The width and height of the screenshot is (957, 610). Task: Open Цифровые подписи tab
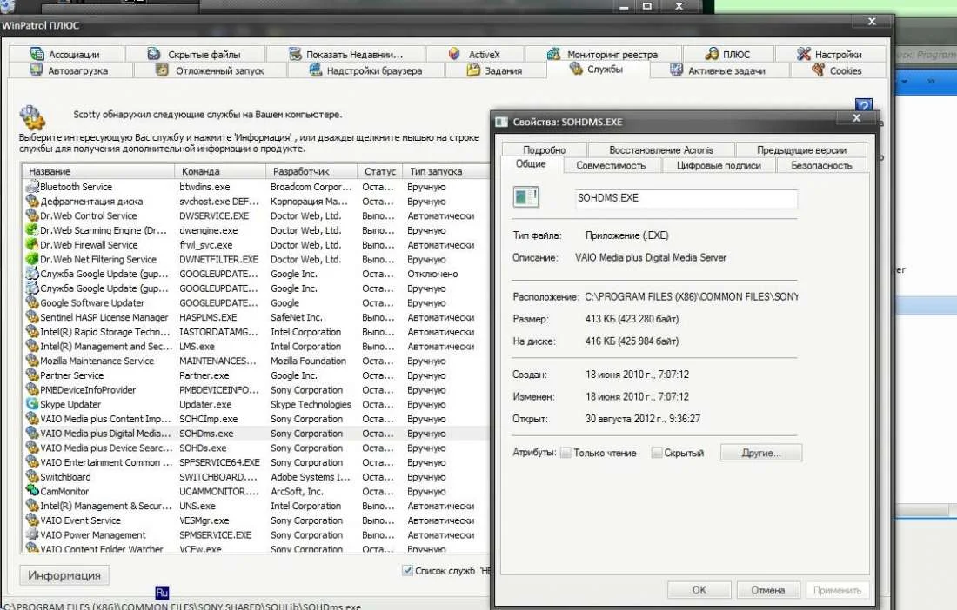point(719,165)
